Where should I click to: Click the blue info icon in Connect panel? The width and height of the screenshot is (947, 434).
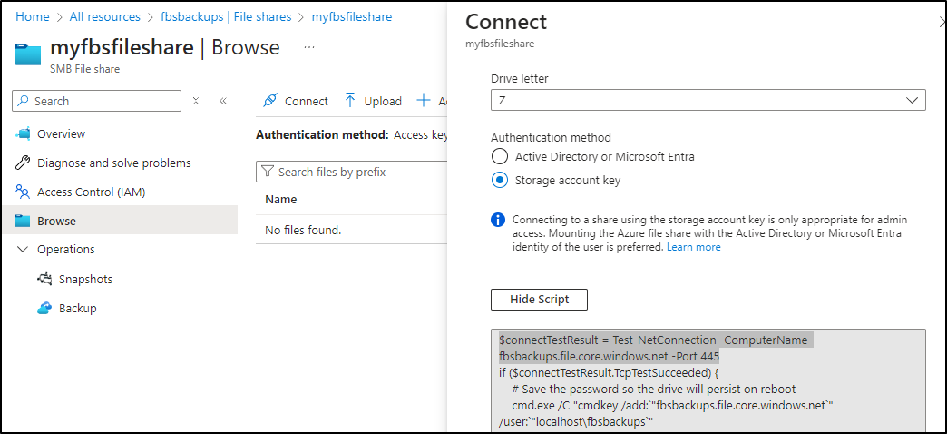[x=498, y=220]
